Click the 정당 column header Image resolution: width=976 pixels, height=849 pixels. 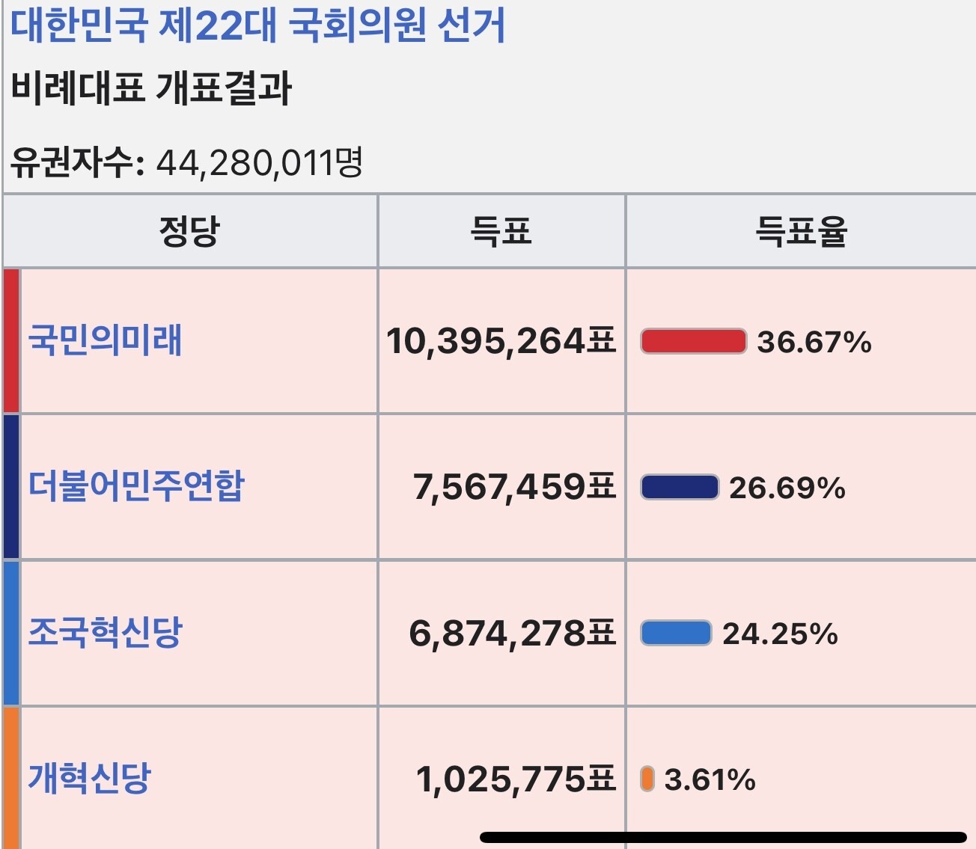click(x=189, y=231)
